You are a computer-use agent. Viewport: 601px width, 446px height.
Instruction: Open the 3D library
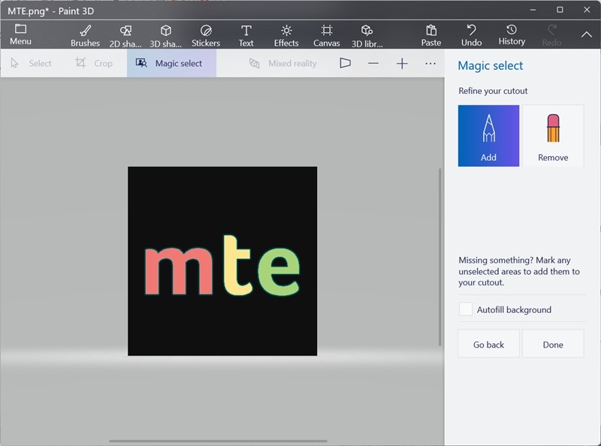pyautogui.click(x=367, y=35)
